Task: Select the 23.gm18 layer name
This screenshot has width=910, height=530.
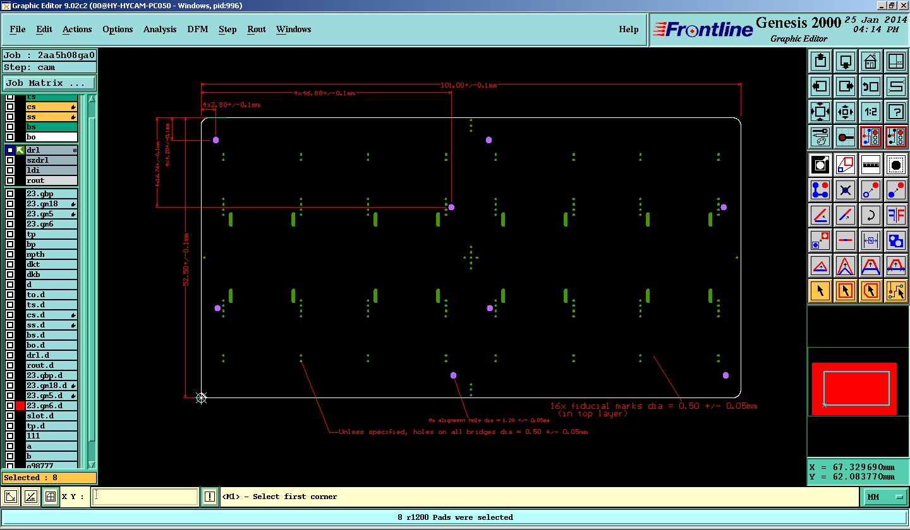Action: pyautogui.click(x=51, y=204)
